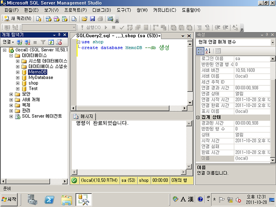Click the Debug play arrow icon
This screenshot has height=207, width=276.
coord(106,28)
